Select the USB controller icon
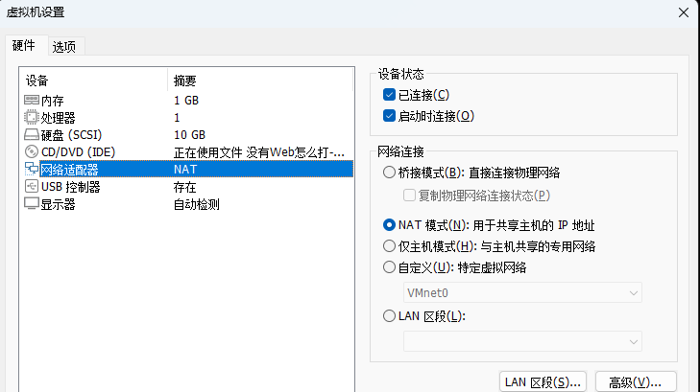The height and width of the screenshot is (392, 700). pos(32,186)
